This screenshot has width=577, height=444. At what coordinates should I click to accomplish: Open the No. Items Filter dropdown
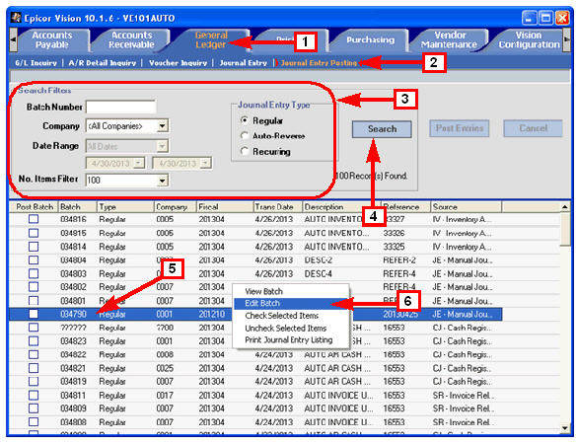163,181
